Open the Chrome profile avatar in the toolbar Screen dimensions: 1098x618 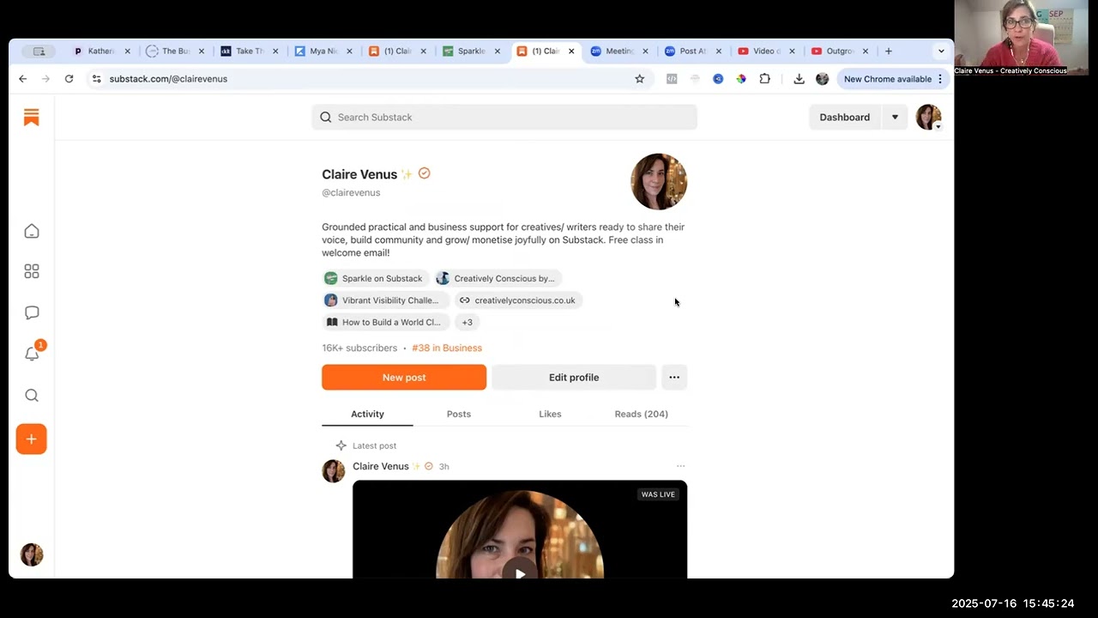pyautogui.click(x=822, y=79)
